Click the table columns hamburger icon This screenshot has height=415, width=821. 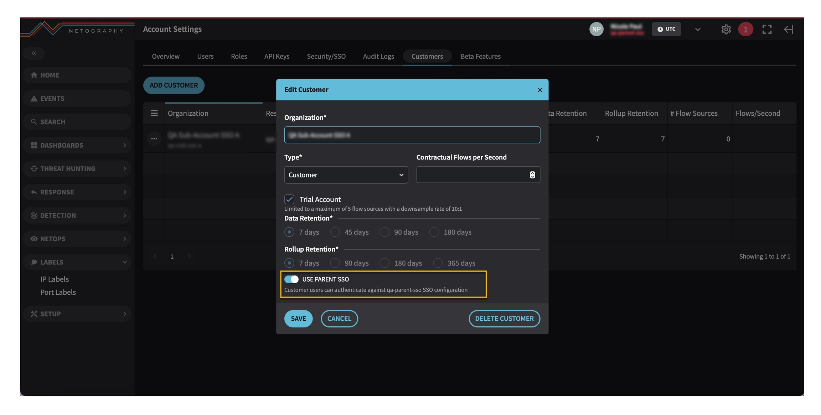(154, 113)
